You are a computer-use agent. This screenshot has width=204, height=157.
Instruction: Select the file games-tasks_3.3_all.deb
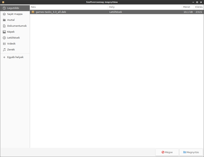(x=117, y=12)
